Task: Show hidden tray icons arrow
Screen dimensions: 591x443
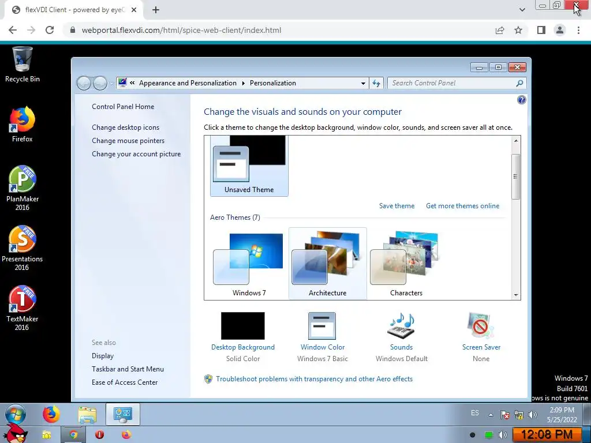Action: tap(491, 415)
